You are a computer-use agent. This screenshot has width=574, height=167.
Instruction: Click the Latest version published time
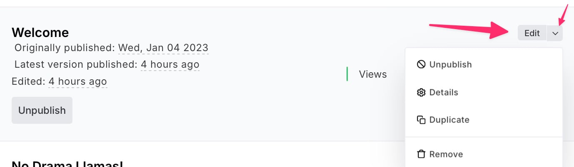[x=170, y=64]
